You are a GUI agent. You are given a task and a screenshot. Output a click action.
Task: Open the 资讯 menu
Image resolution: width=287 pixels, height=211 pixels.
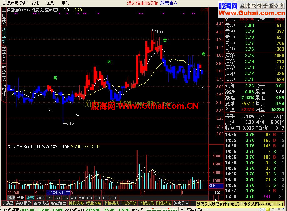pos(35,3)
